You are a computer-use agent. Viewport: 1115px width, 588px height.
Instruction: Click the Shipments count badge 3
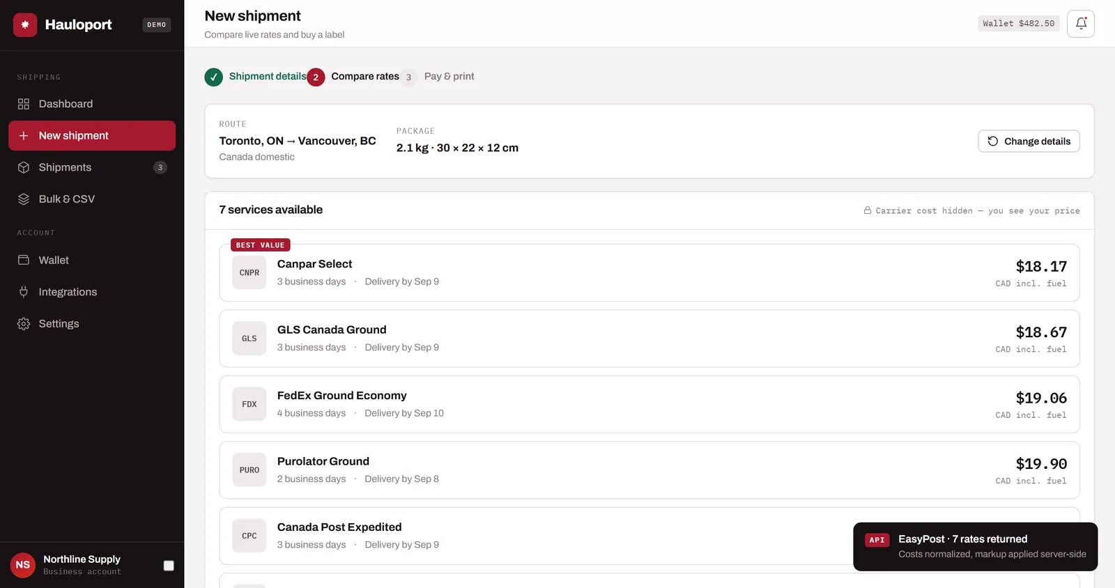(160, 167)
